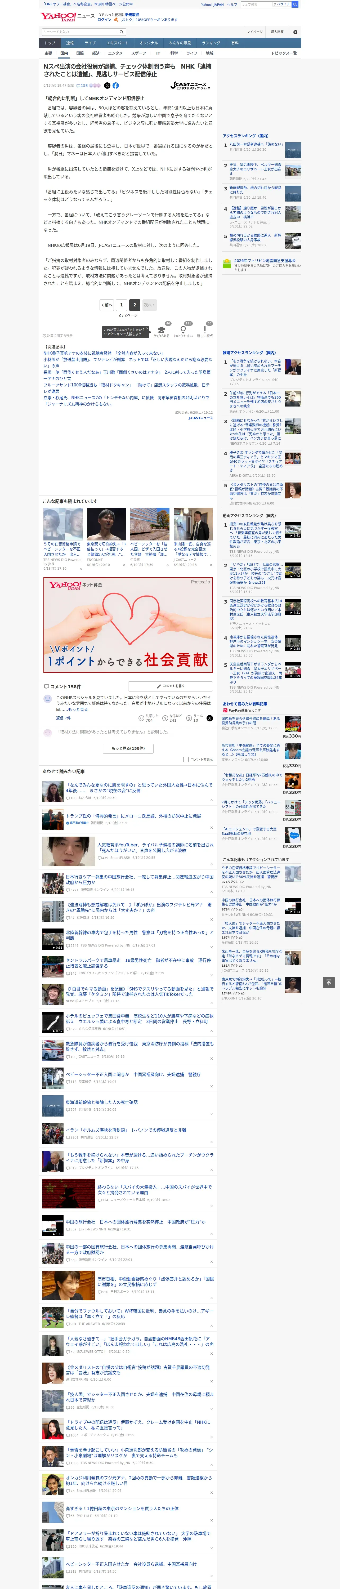340x1589 pixels.
Task: Open the ヘルプ link in the header
Action: 232,4
